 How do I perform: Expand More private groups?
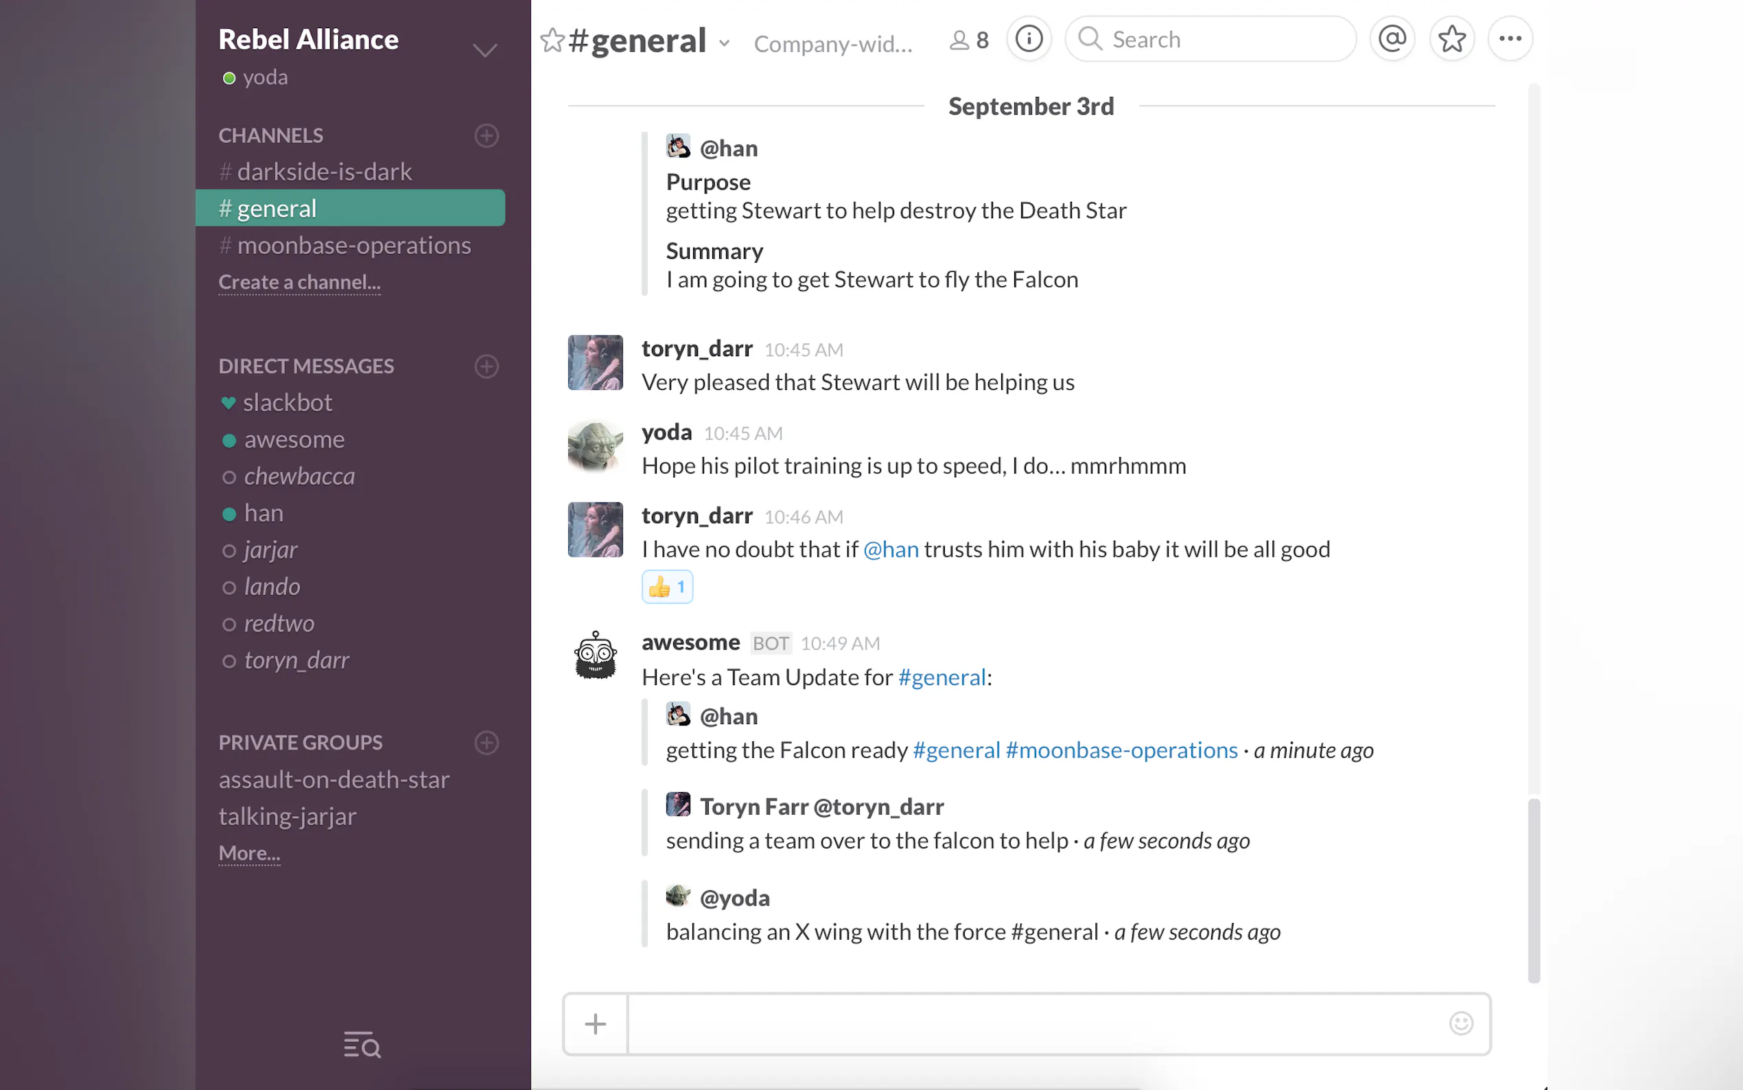tap(249, 854)
